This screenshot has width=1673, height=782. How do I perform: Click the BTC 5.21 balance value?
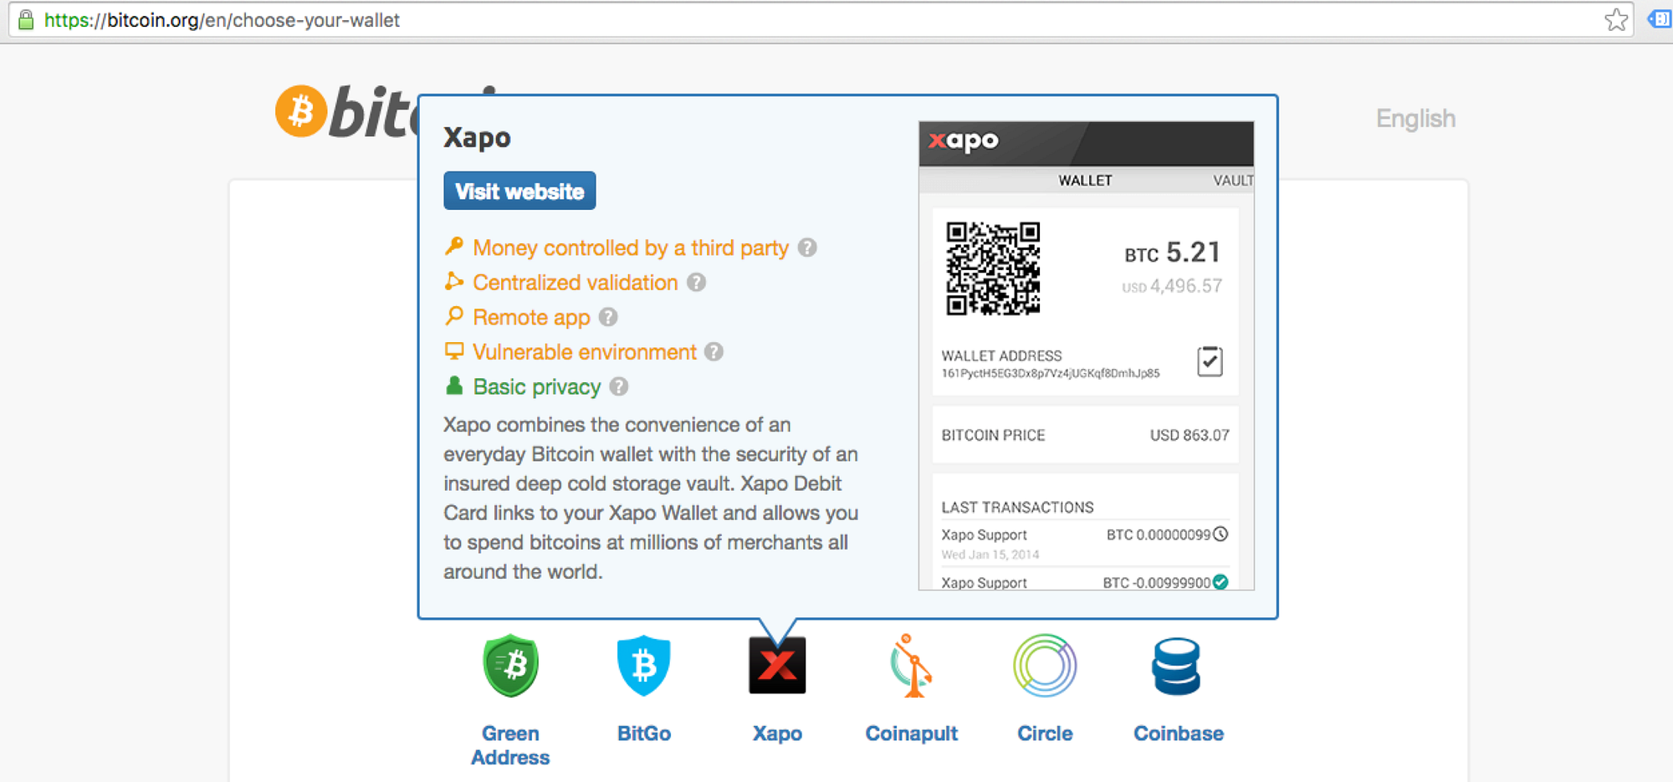click(x=1173, y=253)
